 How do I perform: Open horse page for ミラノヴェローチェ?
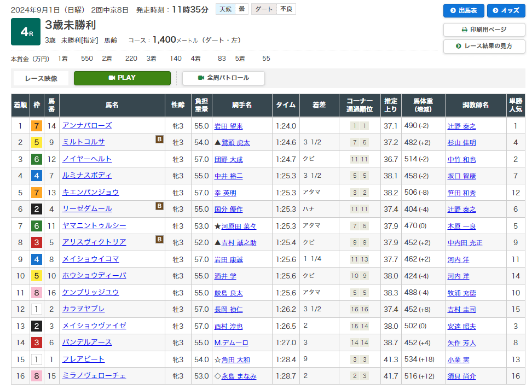pos(94,376)
